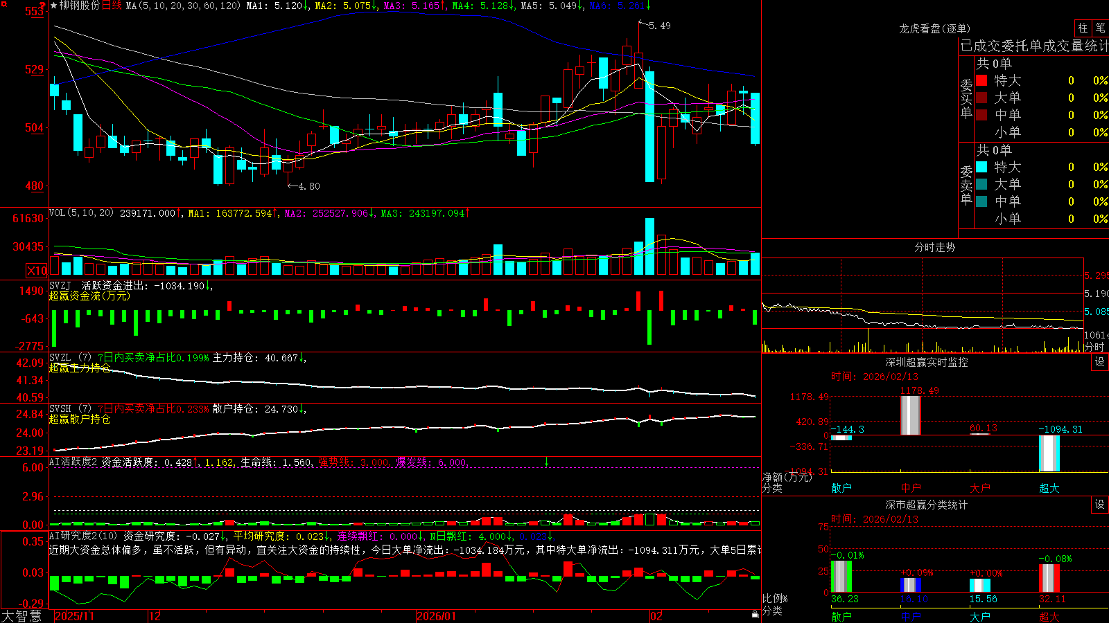Open 设 settings for 深圳超赢实时监控
The width and height of the screenshot is (1109, 623).
tap(1099, 362)
